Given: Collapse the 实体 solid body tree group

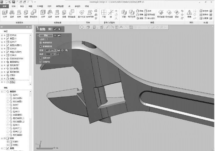Looking at the screenshot, I should [2, 138].
